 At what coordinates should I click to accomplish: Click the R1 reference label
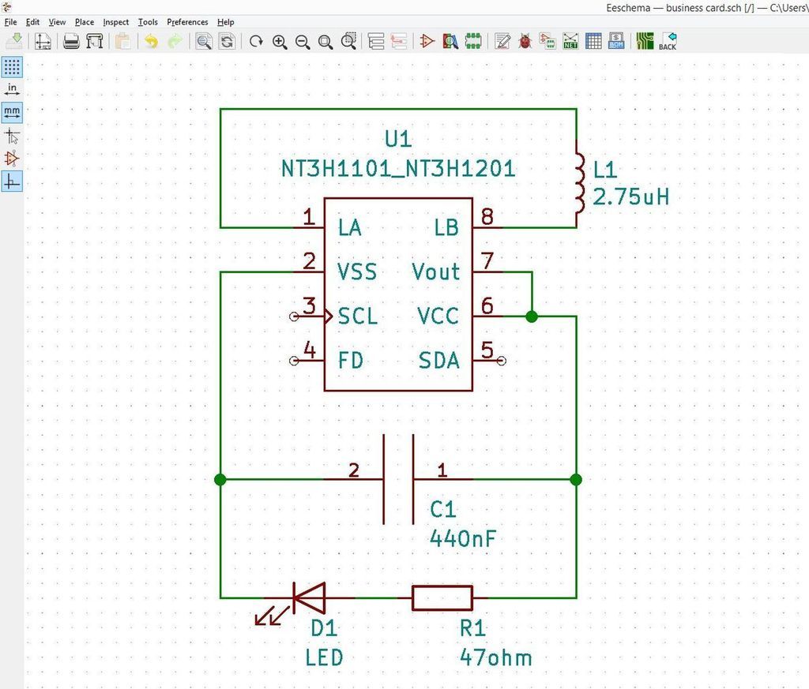[x=472, y=628]
